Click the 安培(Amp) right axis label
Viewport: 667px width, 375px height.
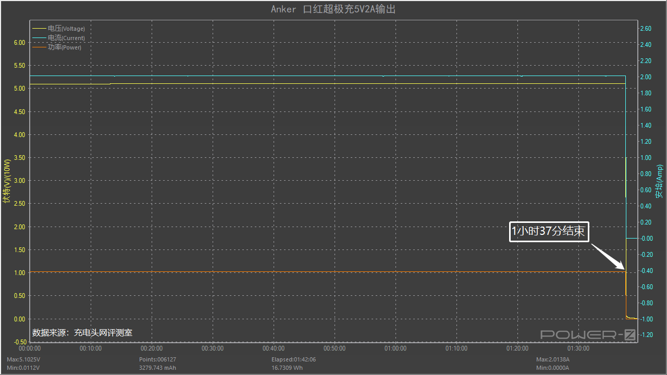[659, 182]
